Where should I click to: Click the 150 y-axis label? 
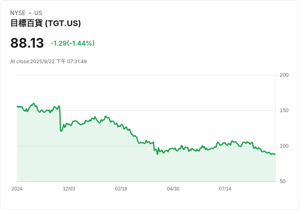[284, 111]
